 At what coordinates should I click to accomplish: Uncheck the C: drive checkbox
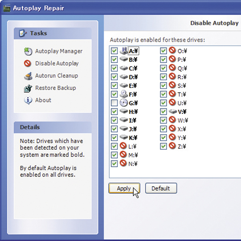[x=114, y=68]
